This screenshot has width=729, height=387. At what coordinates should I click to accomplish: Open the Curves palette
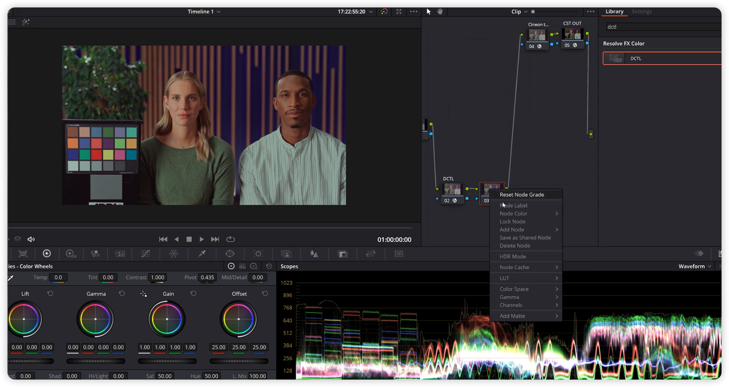pyautogui.click(x=145, y=253)
